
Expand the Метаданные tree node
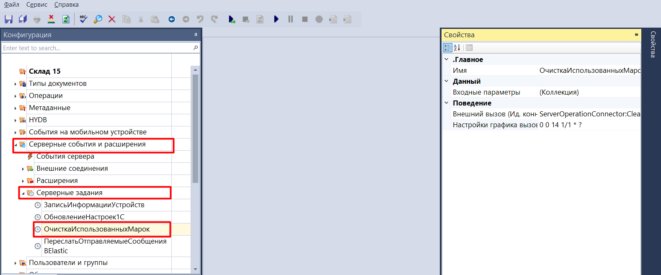[15, 108]
